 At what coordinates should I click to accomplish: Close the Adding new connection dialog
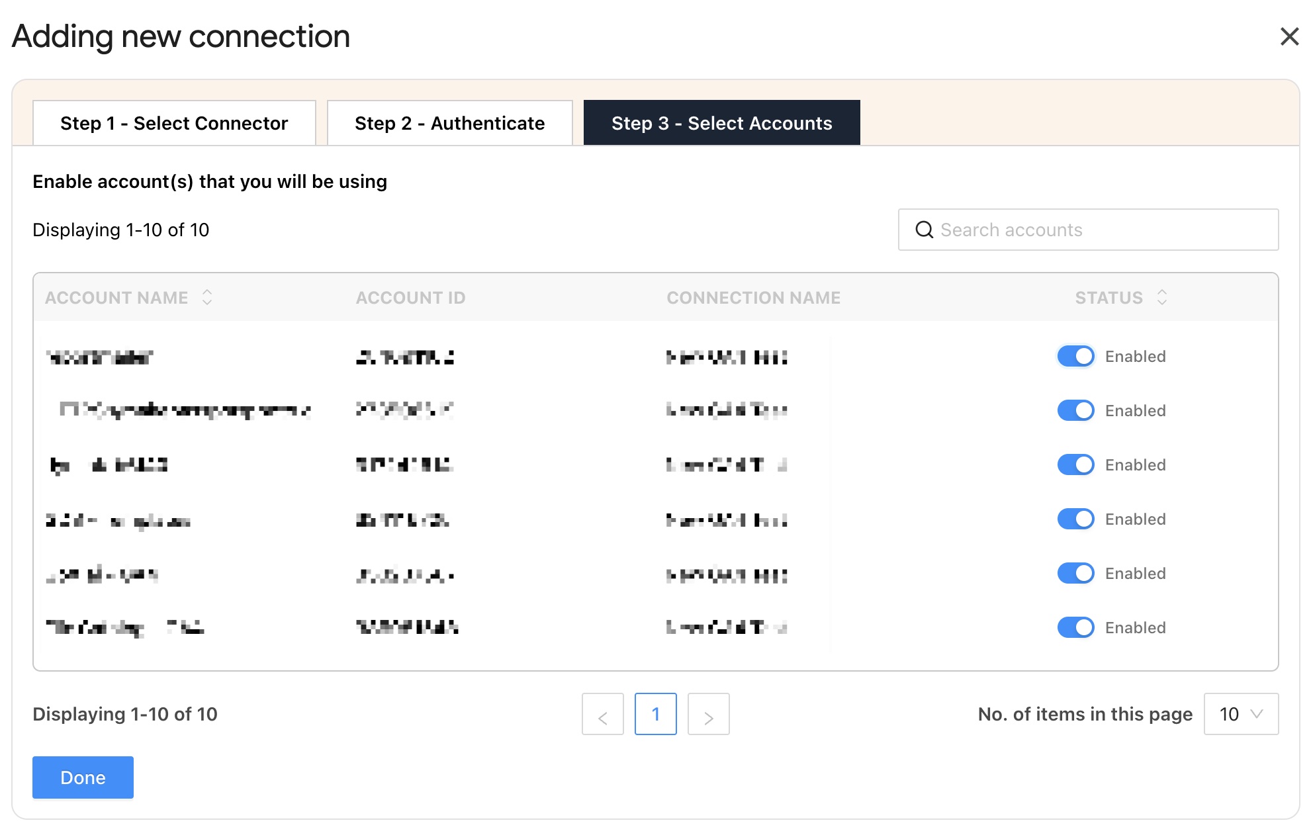coord(1289,36)
